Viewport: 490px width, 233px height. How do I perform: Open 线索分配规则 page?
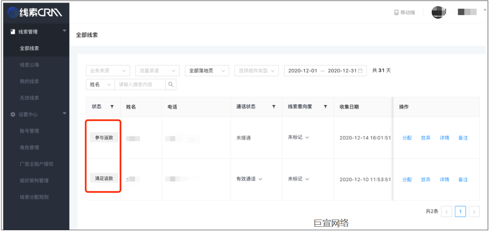coord(34,197)
